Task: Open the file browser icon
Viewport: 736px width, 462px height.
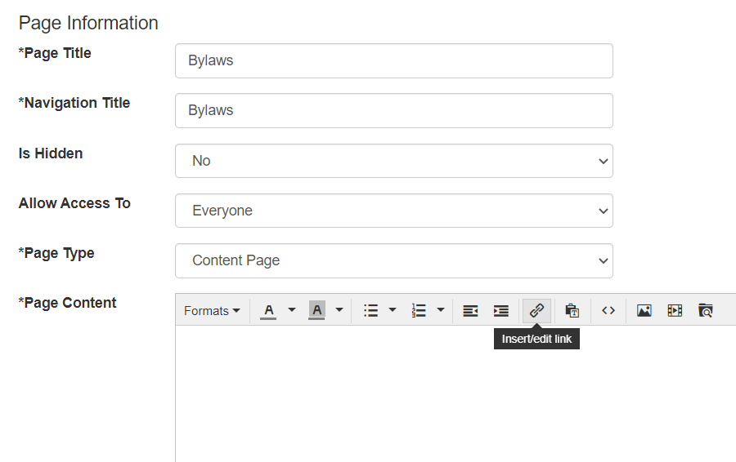Action: [x=706, y=311]
